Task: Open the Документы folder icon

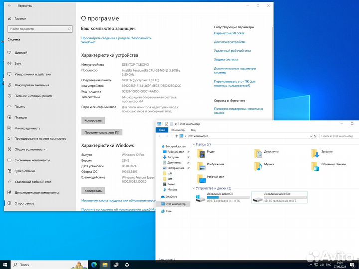Action: [x=258, y=154]
